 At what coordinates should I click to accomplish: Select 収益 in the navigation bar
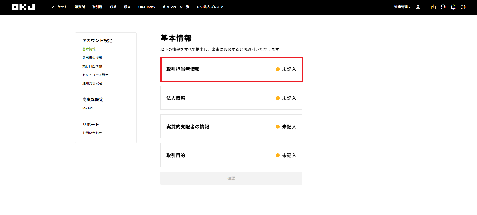[x=113, y=7]
